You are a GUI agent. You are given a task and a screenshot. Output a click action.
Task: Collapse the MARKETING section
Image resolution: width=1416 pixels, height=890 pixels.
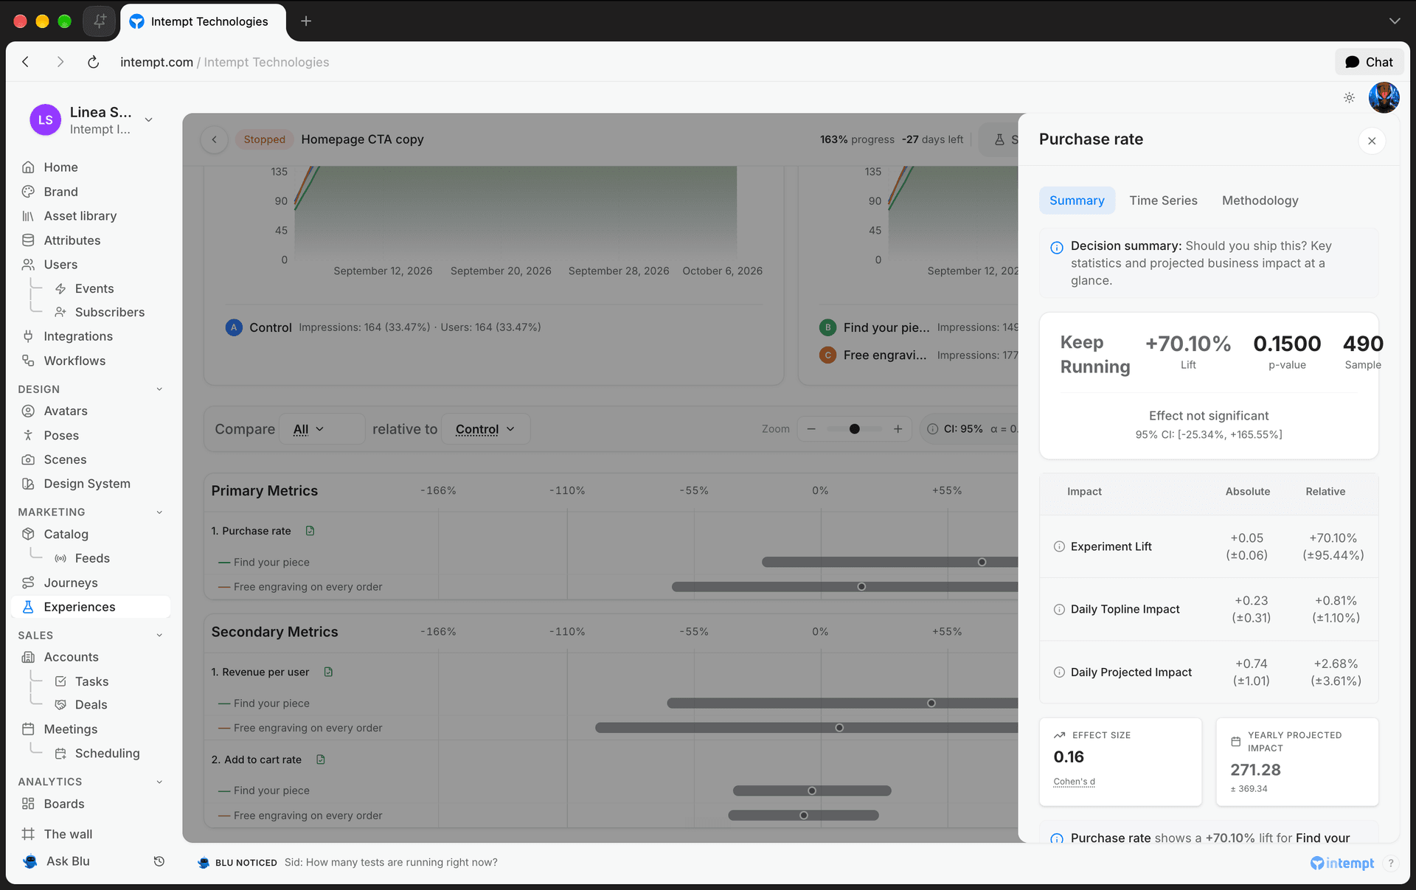159,512
